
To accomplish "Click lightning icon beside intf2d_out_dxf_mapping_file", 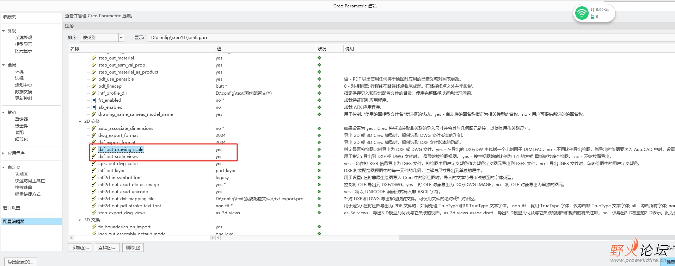I will point(94,199).
